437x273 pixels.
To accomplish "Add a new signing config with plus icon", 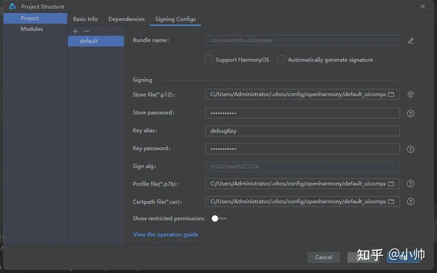I will [x=75, y=31].
